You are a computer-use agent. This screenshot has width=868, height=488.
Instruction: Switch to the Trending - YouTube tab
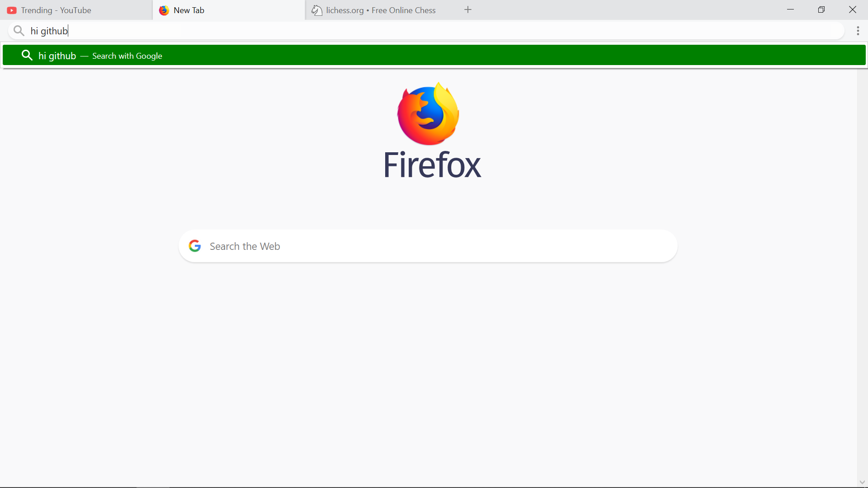(x=56, y=10)
